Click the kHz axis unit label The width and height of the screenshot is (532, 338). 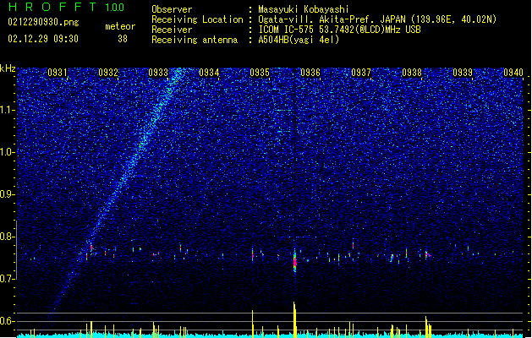pos(8,68)
